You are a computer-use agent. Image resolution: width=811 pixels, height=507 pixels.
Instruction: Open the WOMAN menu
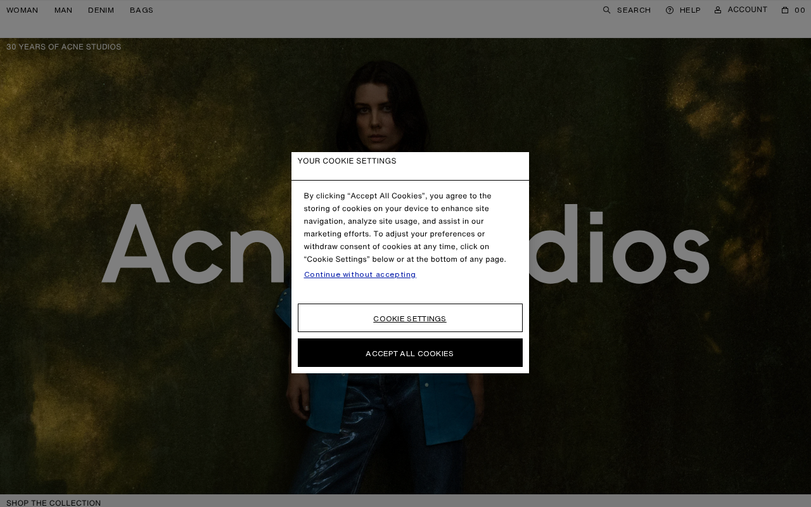point(22,10)
